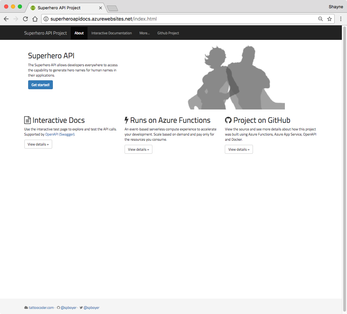Go back using the browser back arrow
The width and height of the screenshot is (347, 314).
(6, 19)
